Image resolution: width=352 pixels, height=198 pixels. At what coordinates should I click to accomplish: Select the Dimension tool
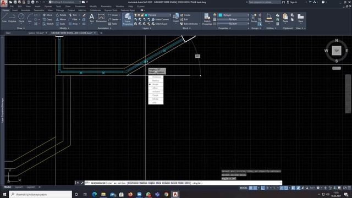click(101, 18)
